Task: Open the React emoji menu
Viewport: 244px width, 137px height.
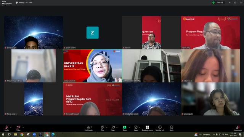Action: coord(113,128)
